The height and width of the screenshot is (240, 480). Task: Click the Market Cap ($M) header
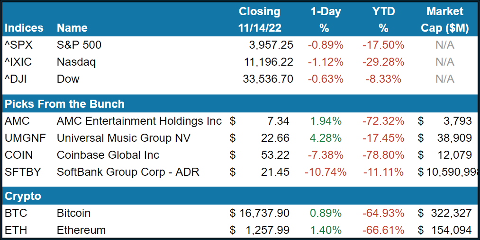[x=444, y=20]
